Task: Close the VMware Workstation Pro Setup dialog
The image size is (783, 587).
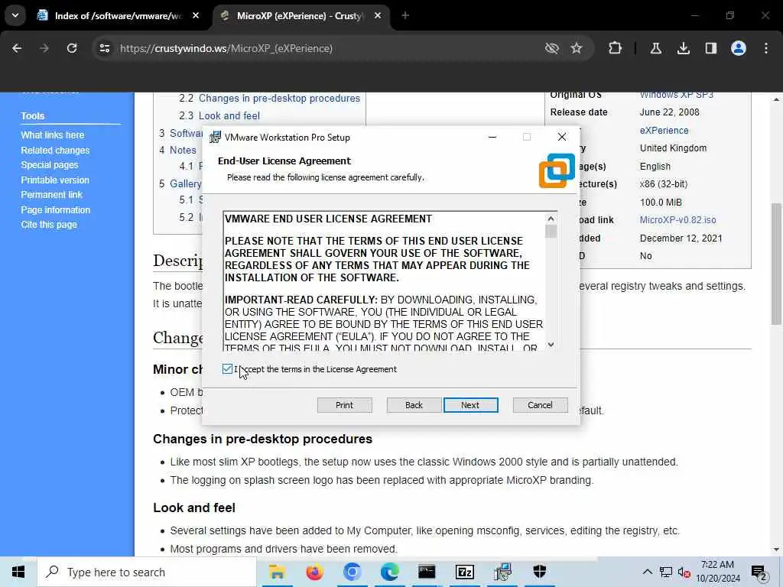Action: [562, 137]
